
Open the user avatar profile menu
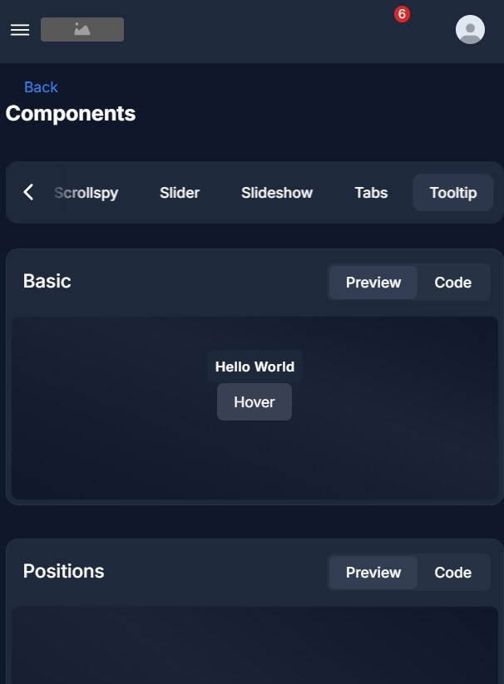470,29
